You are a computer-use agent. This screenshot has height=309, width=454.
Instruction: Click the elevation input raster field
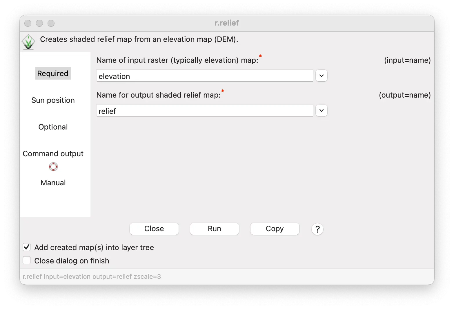205,76
